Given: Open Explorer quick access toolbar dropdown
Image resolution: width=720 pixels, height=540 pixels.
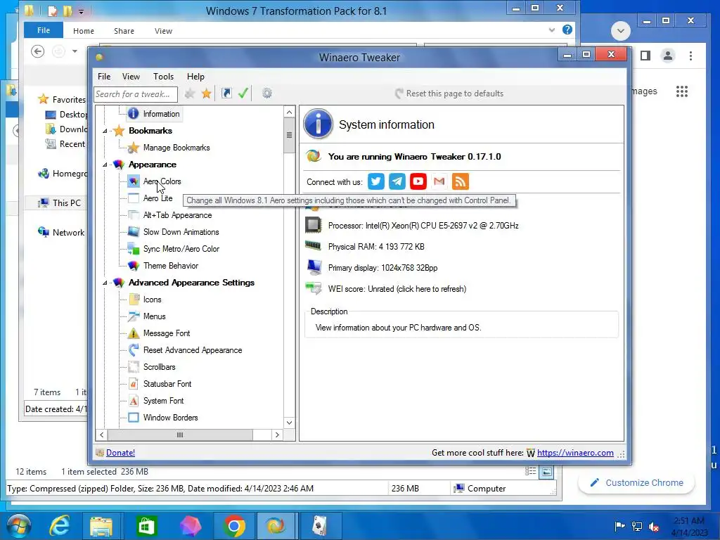Looking at the screenshot, I should 82,11.
